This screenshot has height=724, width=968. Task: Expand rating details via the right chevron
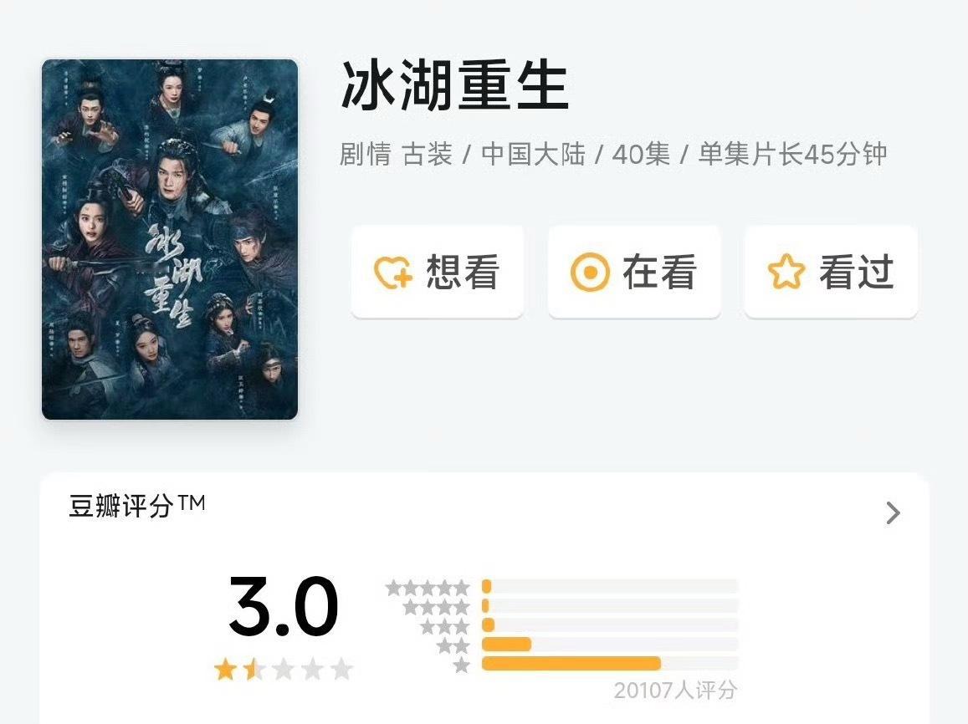tap(893, 512)
